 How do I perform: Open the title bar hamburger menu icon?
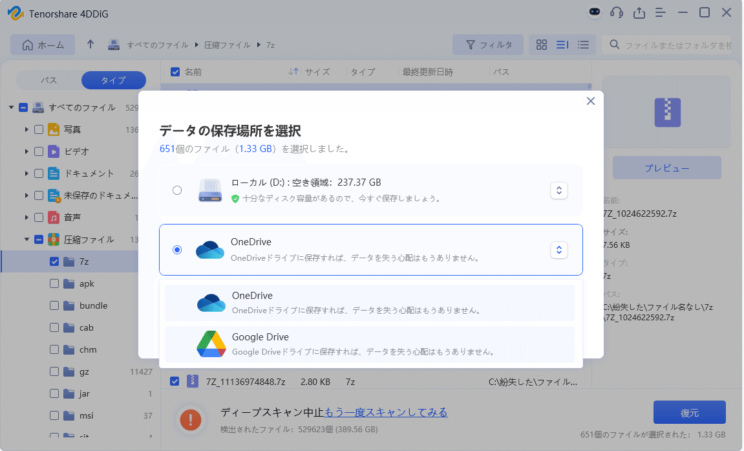[x=661, y=12]
